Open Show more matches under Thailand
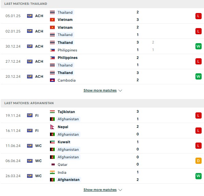 tap(100, 90)
